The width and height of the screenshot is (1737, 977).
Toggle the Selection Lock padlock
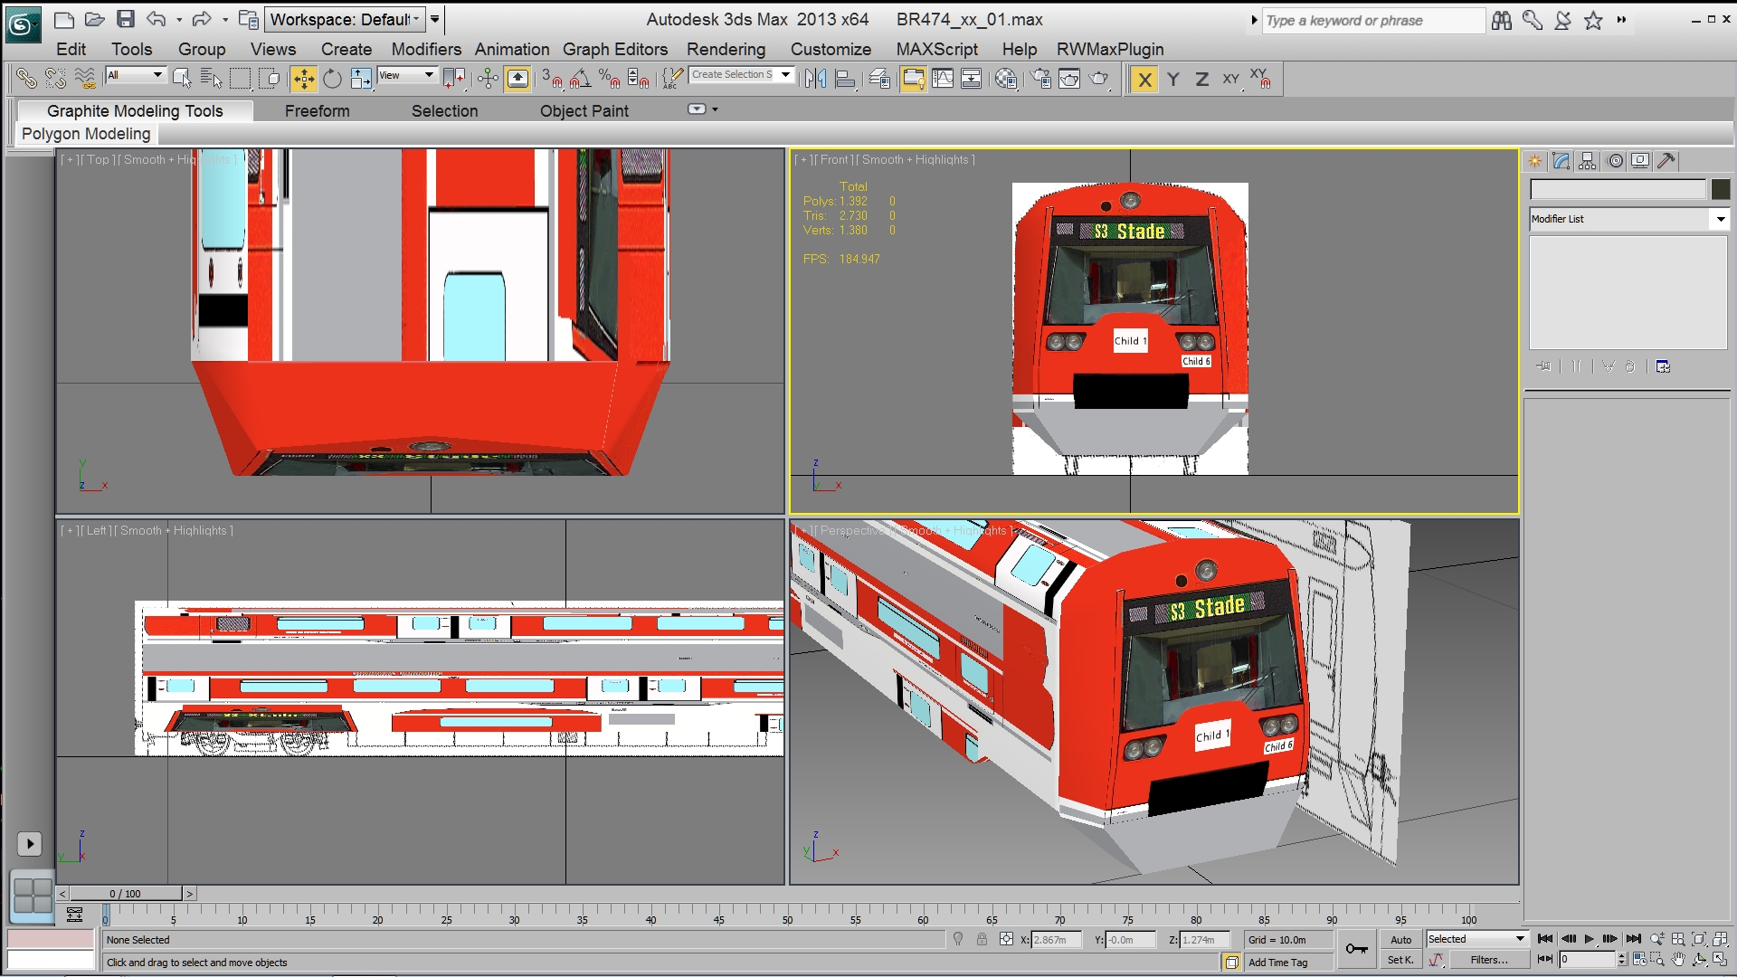[982, 940]
